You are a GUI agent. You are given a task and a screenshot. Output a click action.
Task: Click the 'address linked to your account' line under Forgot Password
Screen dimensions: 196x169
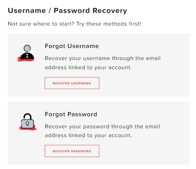tap(88, 136)
